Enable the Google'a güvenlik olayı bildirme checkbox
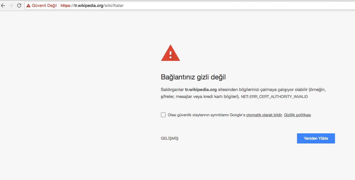Viewport: 355px width, 180px height. [163, 114]
